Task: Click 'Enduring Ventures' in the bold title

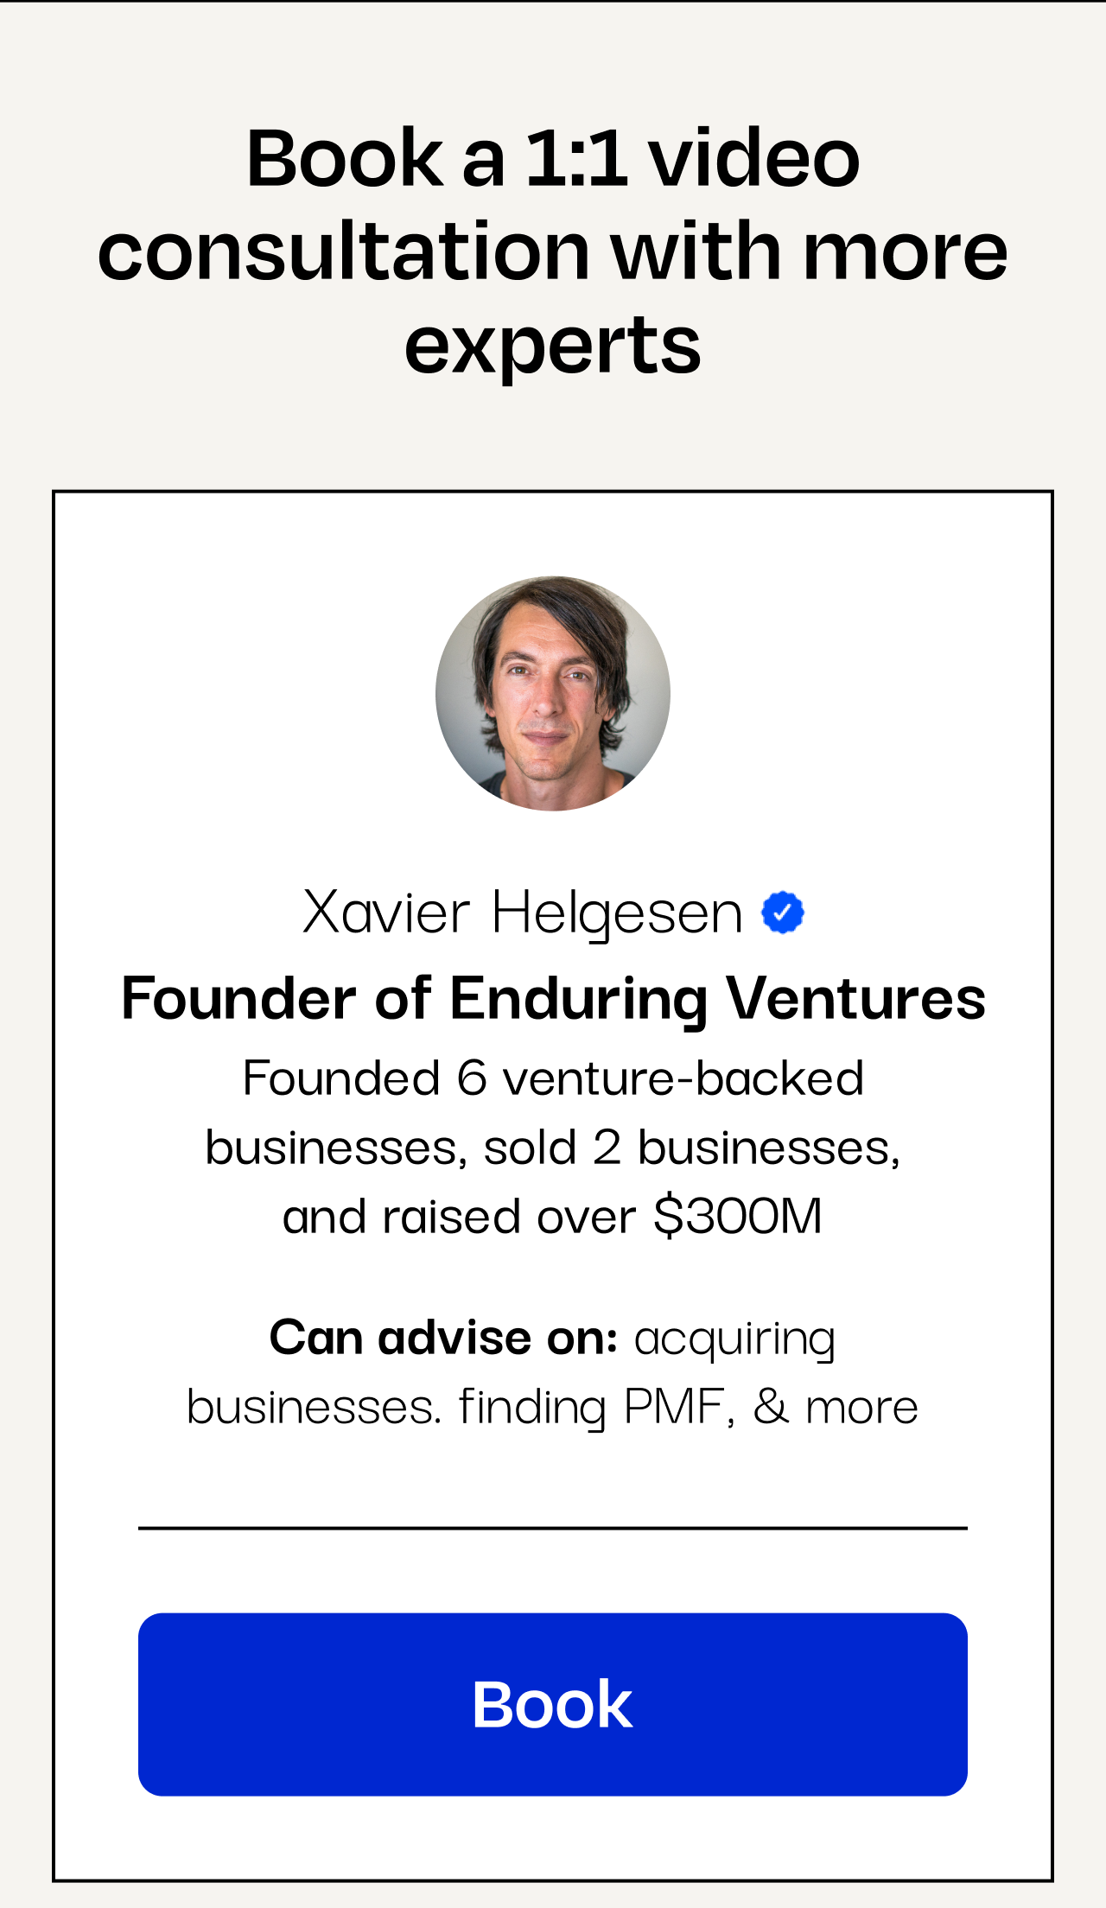Action: [717, 998]
